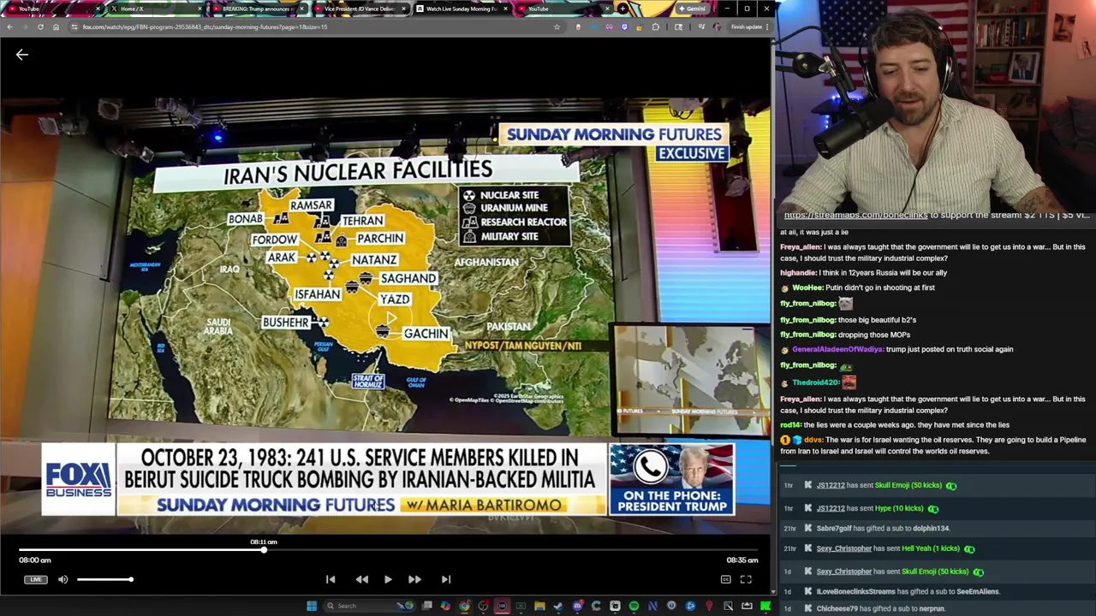
Task: Click the timeline scrubber at 08:11 am
Action: 264,550
